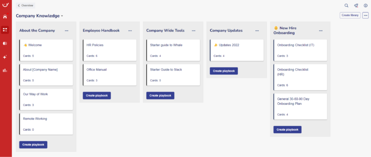Open the sparkle AI icon in the sidebar
The image size is (371, 157).
pyautogui.click(x=5, y=57)
